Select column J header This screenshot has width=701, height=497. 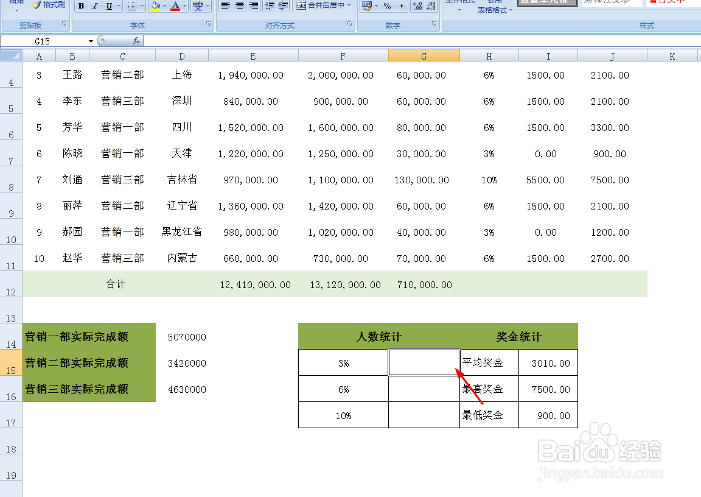pos(613,56)
